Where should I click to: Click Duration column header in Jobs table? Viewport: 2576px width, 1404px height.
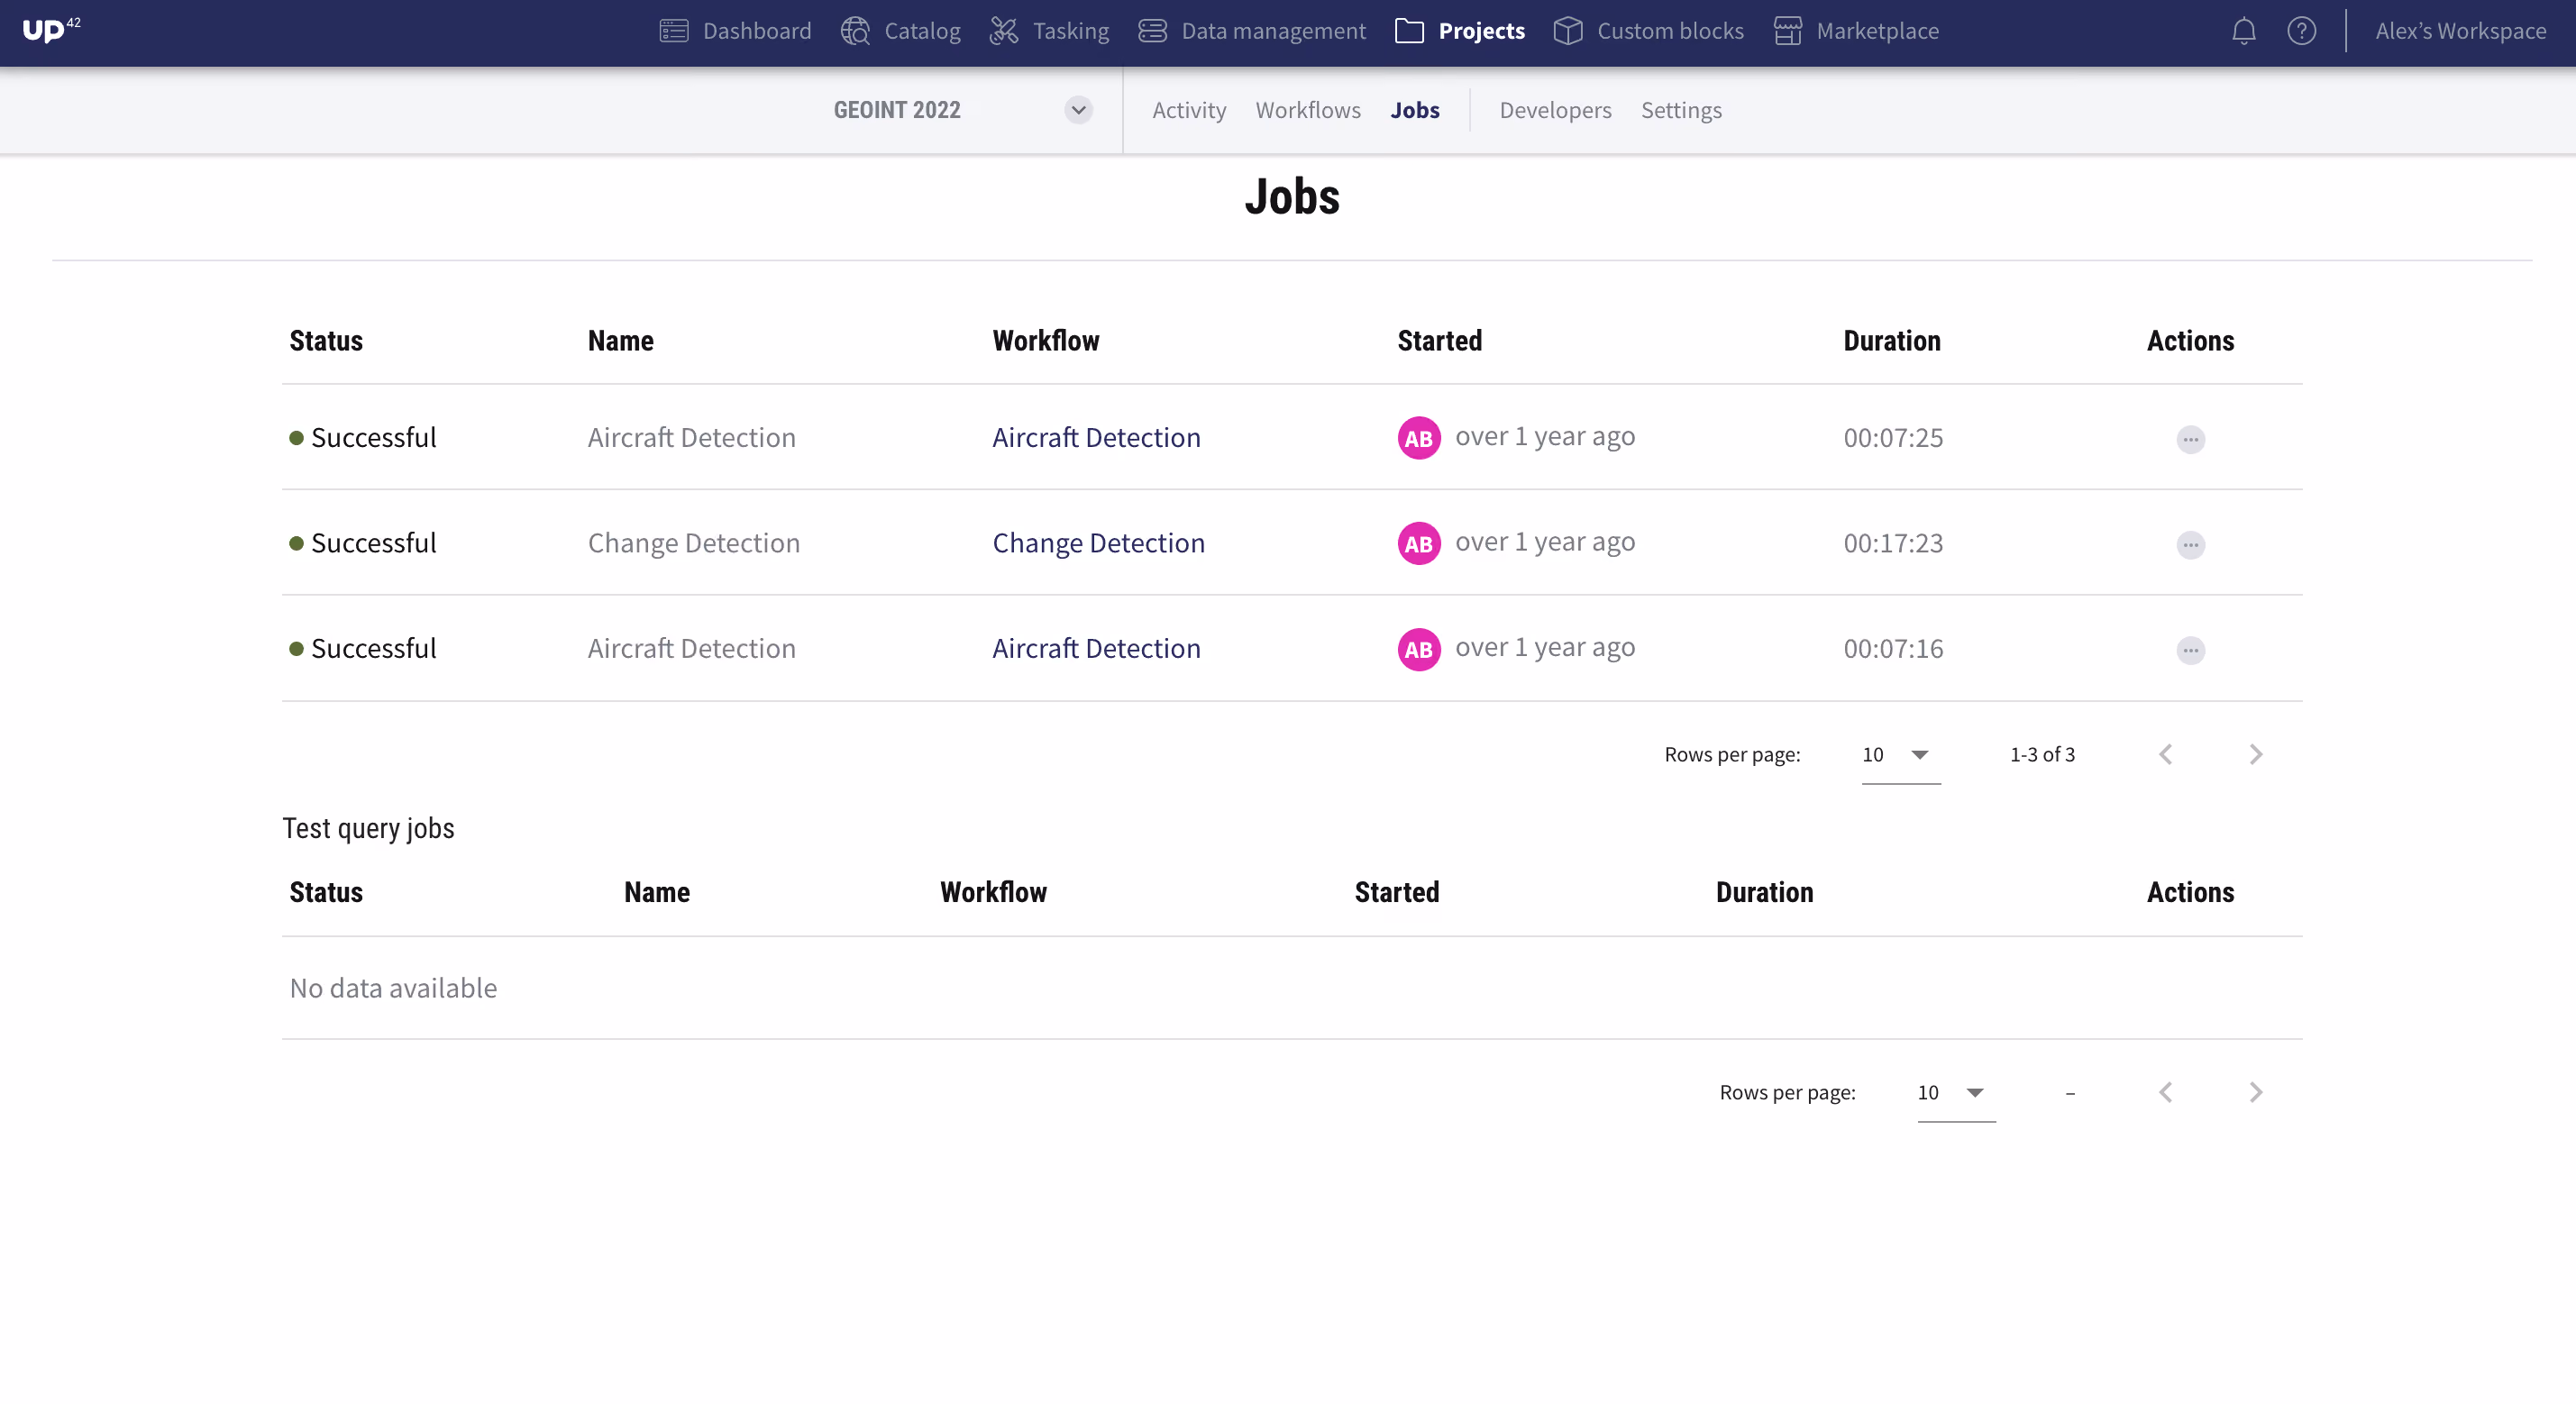[x=1891, y=341]
